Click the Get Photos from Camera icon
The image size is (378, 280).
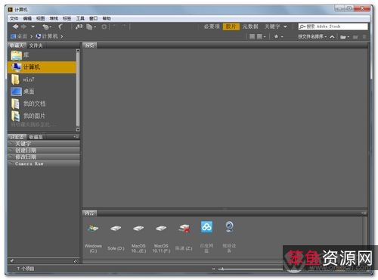tap(79, 26)
